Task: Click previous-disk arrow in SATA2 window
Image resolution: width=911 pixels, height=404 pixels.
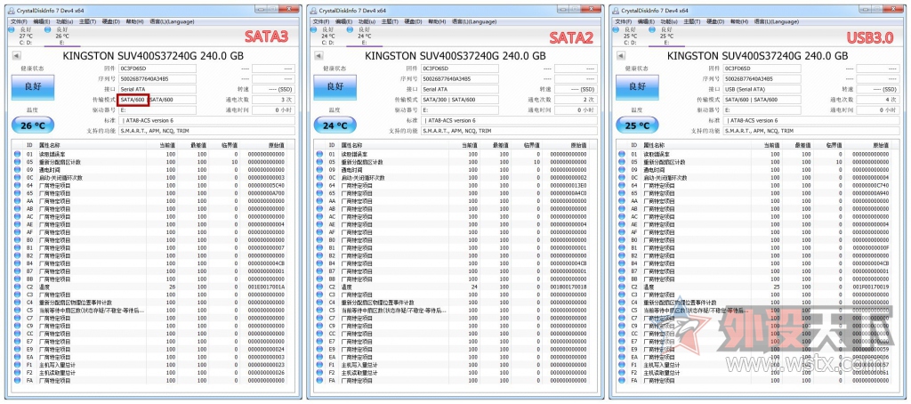Action: (x=319, y=56)
